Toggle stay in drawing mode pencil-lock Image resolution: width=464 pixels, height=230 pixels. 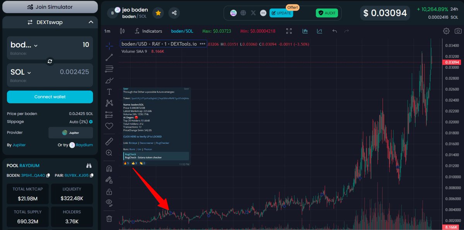109,180
